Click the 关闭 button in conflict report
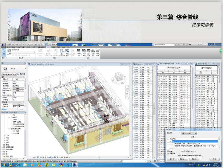 pyautogui.click(x=214, y=159)
